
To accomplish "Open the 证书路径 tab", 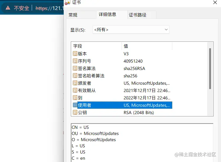I will 142,15.
